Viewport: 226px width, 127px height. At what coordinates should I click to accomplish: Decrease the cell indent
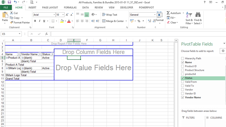(x=93, y=21)
